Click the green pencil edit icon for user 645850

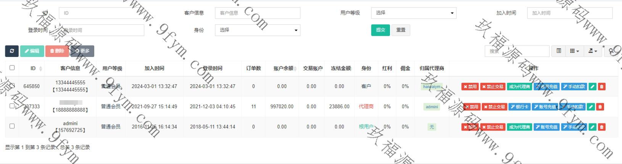(592, 87)
